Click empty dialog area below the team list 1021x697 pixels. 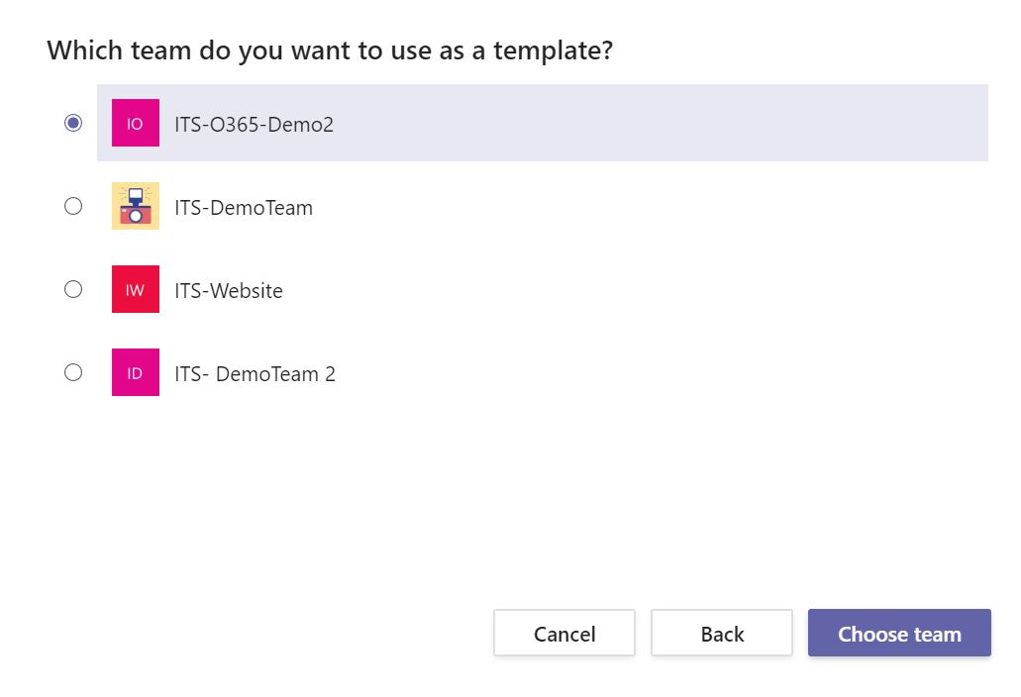[x=495, y=495]
